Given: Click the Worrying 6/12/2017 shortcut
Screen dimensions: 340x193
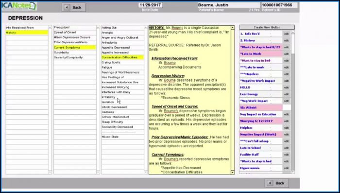Looking at the screenshot, I should click(261, 121).
